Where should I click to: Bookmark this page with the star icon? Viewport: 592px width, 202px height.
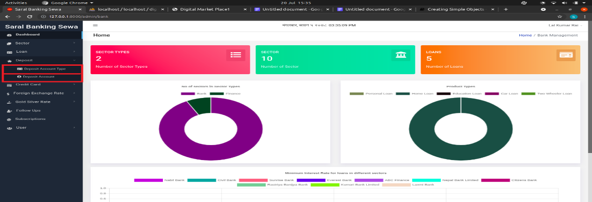point(559,16)
